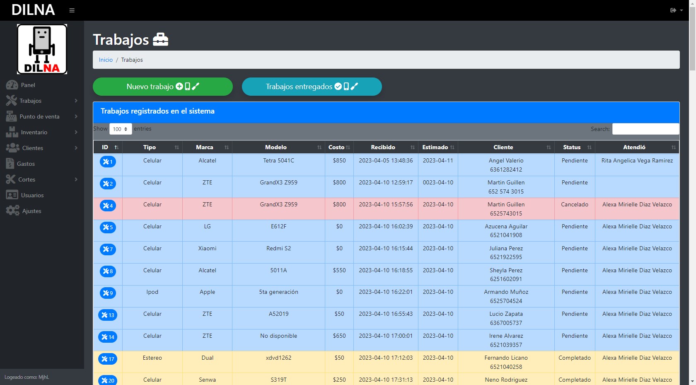Click the Gastos invoice icon

[x=10, y=164]
